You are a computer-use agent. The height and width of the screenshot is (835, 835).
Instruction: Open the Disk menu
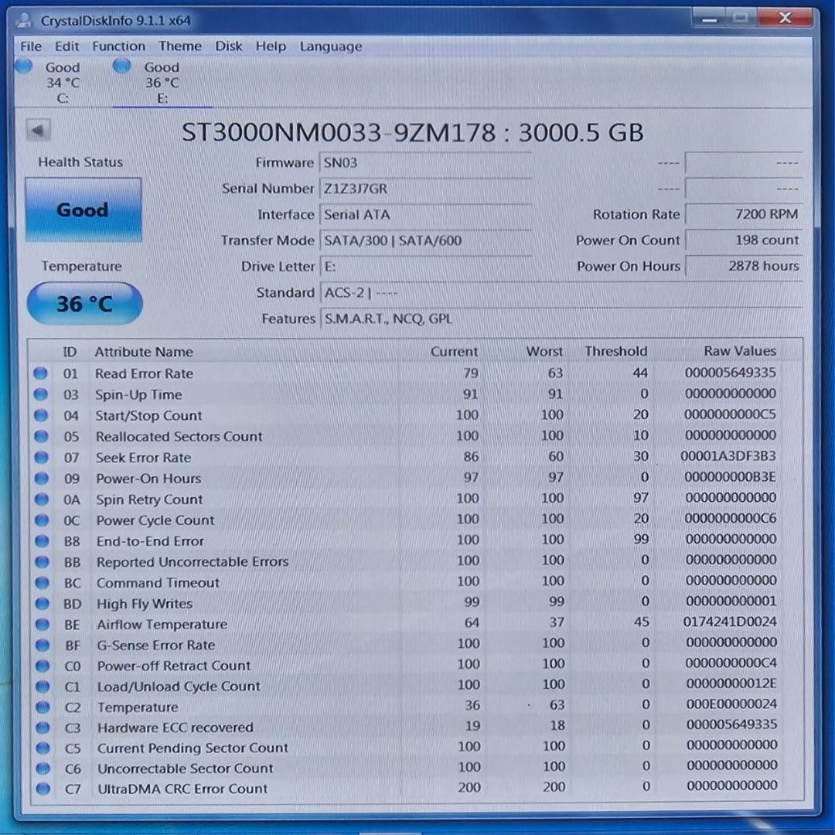229,46
